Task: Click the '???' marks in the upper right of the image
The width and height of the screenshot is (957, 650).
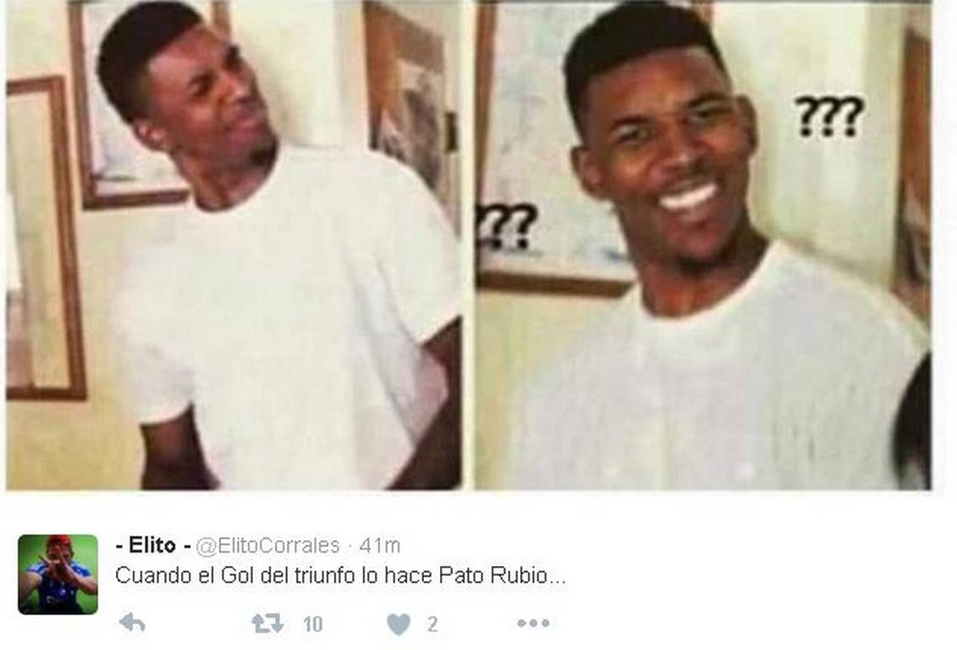Action: click(x=829, y=115)
